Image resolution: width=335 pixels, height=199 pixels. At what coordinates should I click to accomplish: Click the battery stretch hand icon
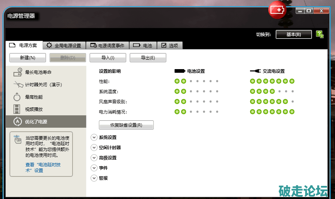(x=17, y=139)
